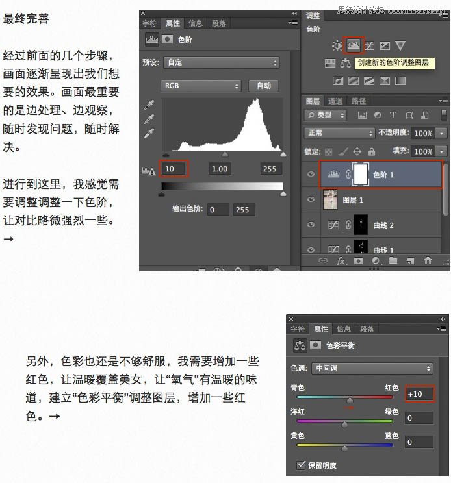Screen dimensions: 451x483
Task: Switch to the 段落 tab in Levels panel
Action: click(218, 23)
